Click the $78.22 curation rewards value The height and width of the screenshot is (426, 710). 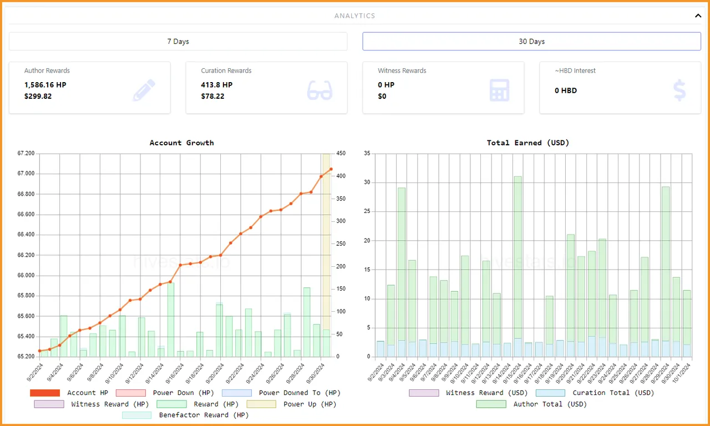tap(213, 97)
